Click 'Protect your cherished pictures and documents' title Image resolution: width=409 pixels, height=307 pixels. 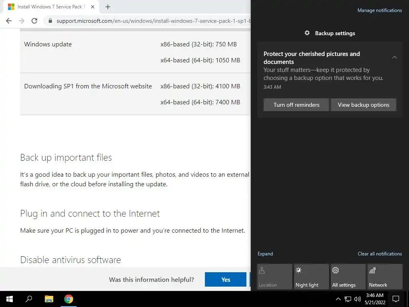(312, 58)
